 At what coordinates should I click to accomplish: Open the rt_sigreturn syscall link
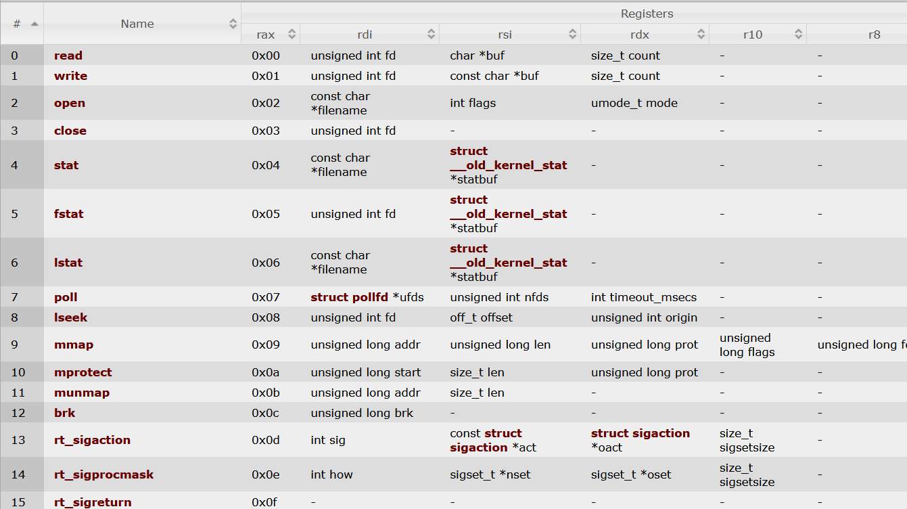pyautogui.click(x=93, y=502)
